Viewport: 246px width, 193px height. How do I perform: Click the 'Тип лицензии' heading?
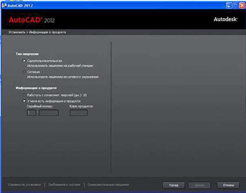[27, 54]
